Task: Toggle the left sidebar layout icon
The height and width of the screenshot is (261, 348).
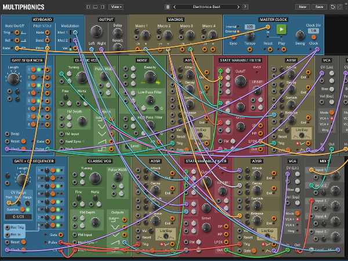Action: (x=88, y=7)
